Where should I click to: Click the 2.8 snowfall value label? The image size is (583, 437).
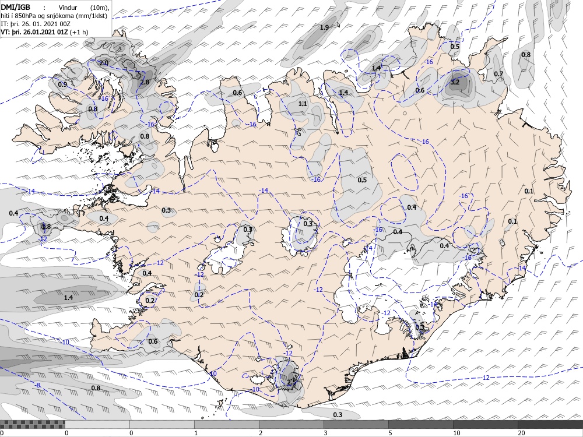(144, 82)
